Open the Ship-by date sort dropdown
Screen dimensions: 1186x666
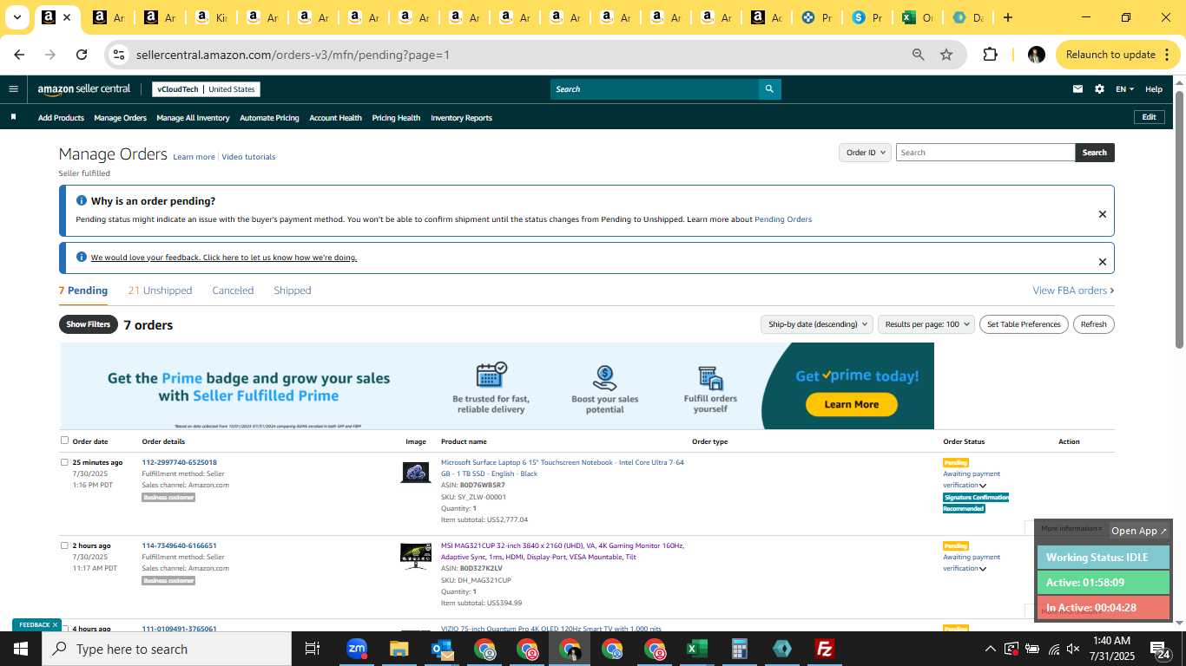coord(816,324)
